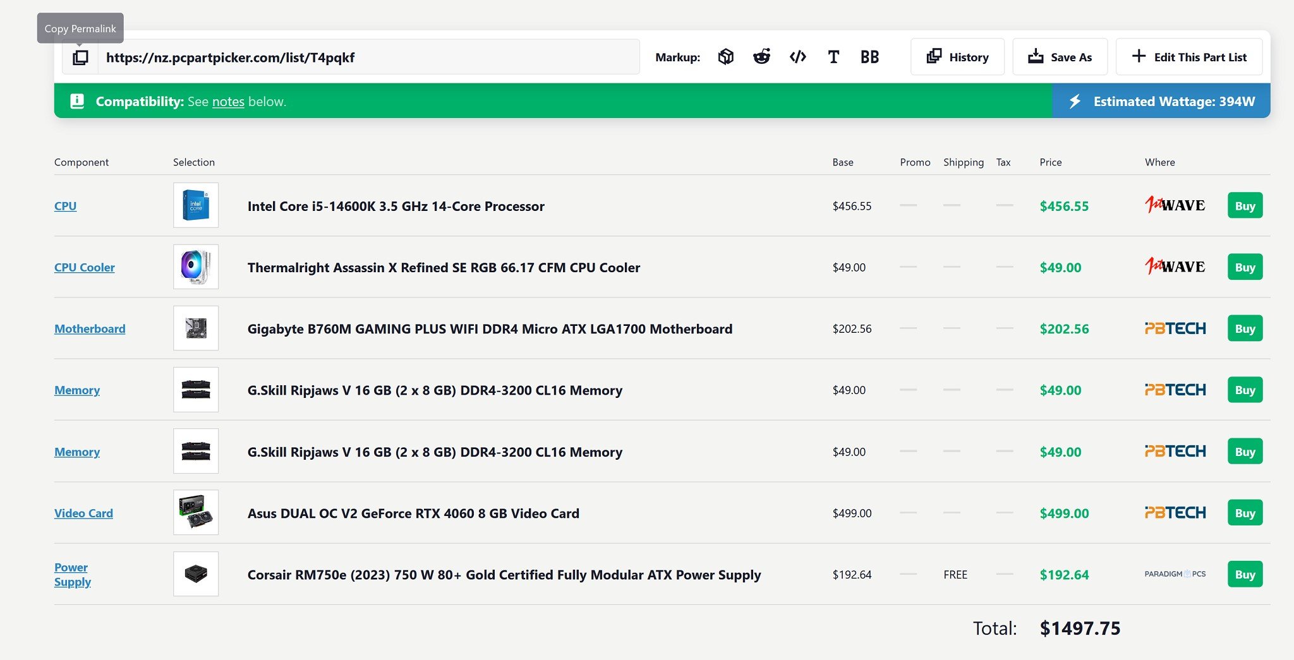The image size is (1294, 660).
Task: Choose the Reddit markup icon
Action: tap(761, 57)
